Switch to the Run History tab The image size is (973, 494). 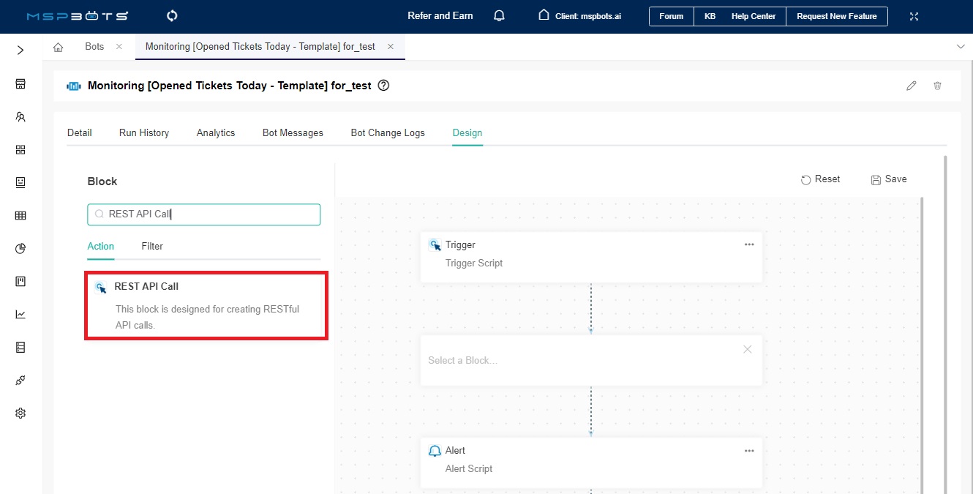coord(144,133)
